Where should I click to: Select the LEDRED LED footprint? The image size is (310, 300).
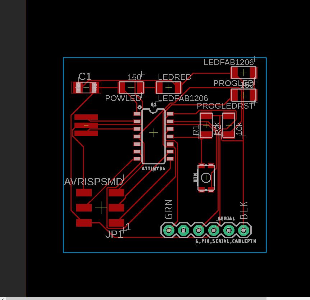point(169,88)
